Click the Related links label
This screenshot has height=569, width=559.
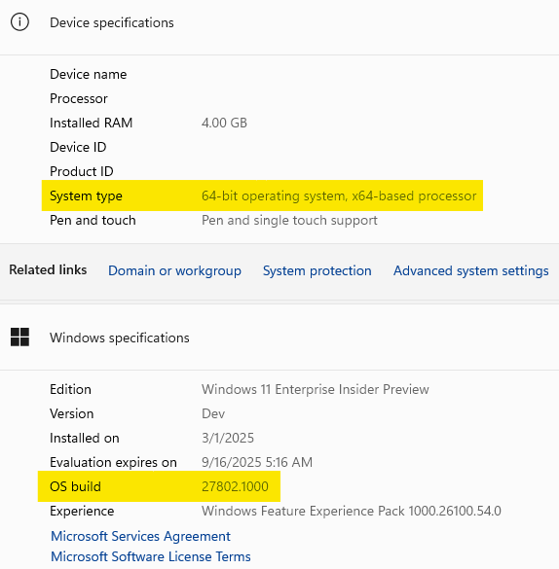point(48,270)
